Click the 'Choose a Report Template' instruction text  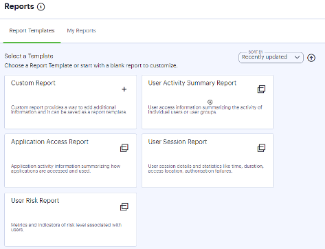91,65
